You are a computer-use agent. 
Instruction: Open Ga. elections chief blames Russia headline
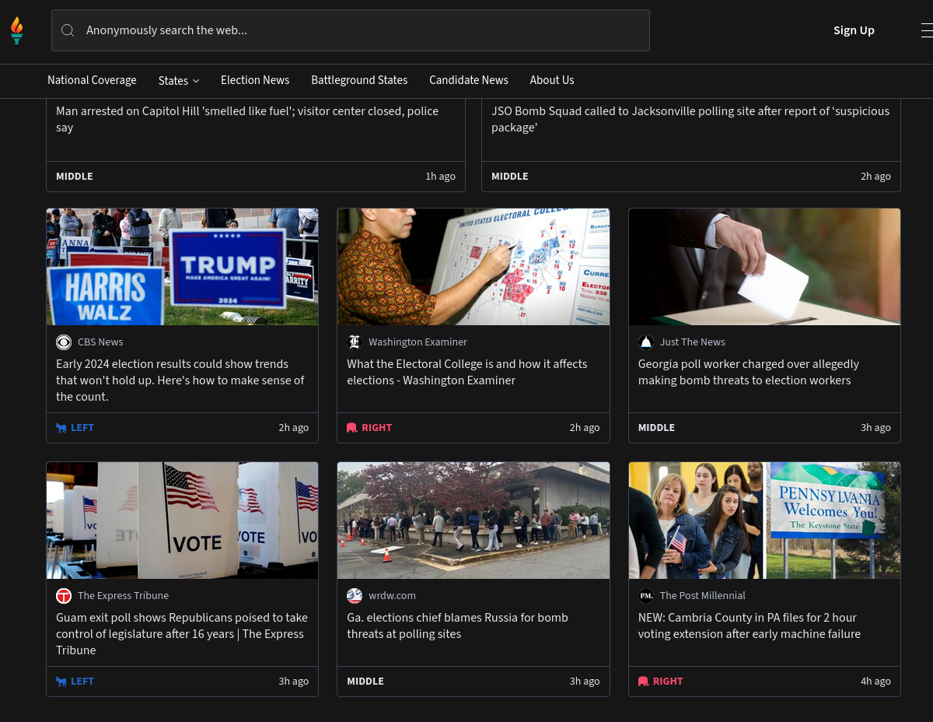tap(457, 626)
